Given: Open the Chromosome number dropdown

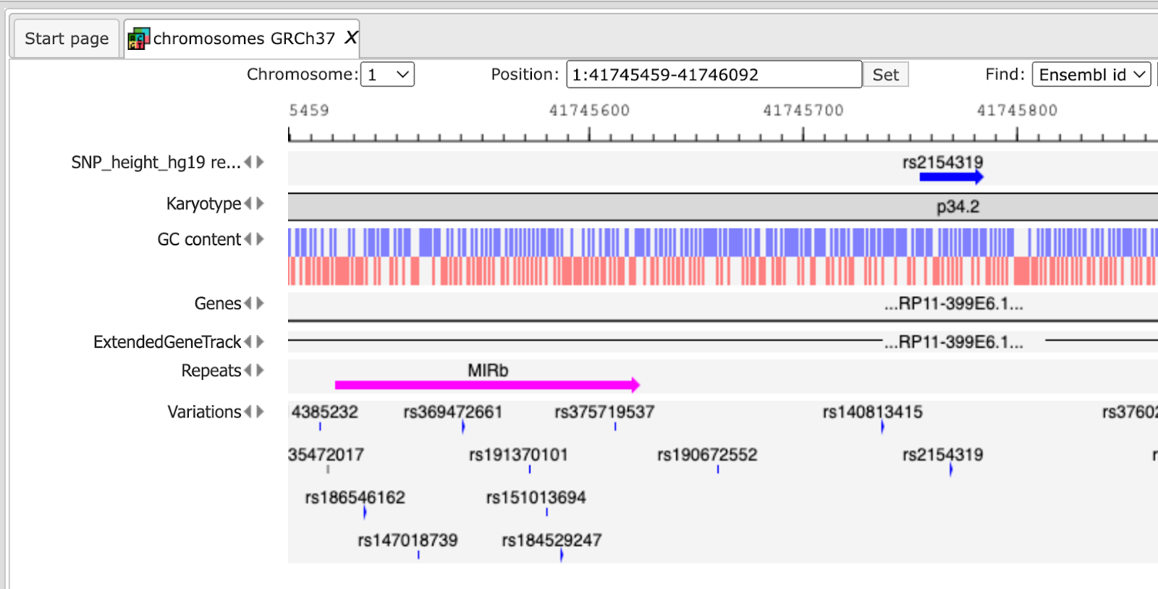Looking at the screenshot, I should [387, 75].
